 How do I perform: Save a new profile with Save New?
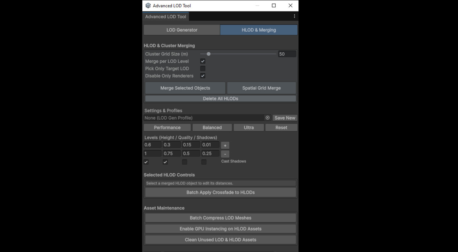point(285,118)
